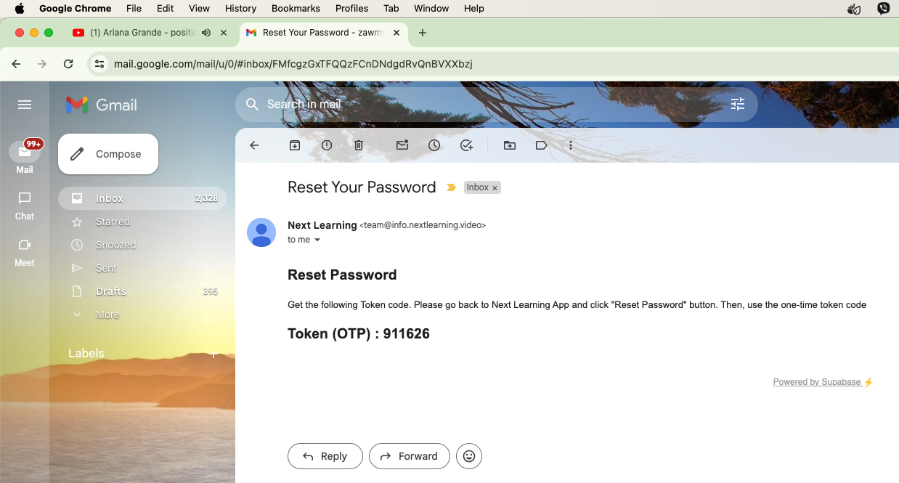Expand More in the left sidebar
This screenshot has height=483, width=899.
(x=107, y=314)
